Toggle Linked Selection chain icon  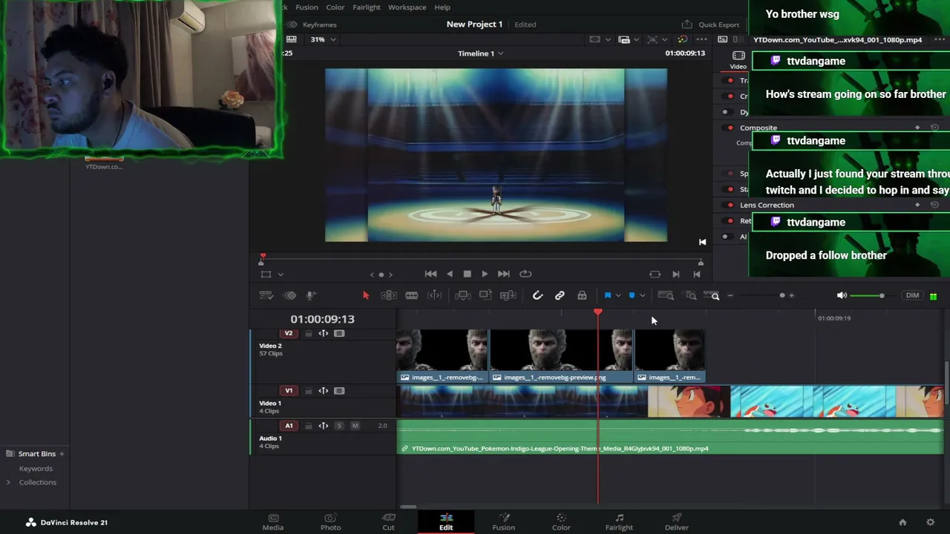tap(560, 295)
